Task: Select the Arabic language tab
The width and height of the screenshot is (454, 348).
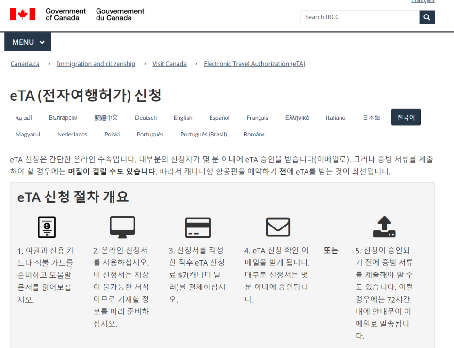Action: point(24,117)
